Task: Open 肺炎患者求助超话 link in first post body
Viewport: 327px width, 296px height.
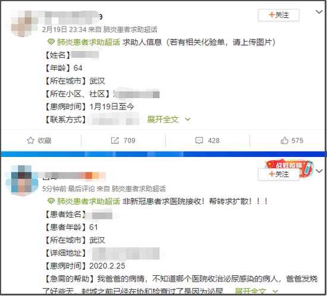Action: [x=89, y=42]
